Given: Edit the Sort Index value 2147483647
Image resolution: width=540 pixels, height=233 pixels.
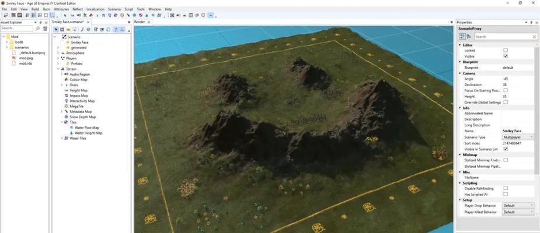Looking at the screenshot, I should (x=512, y=143).
